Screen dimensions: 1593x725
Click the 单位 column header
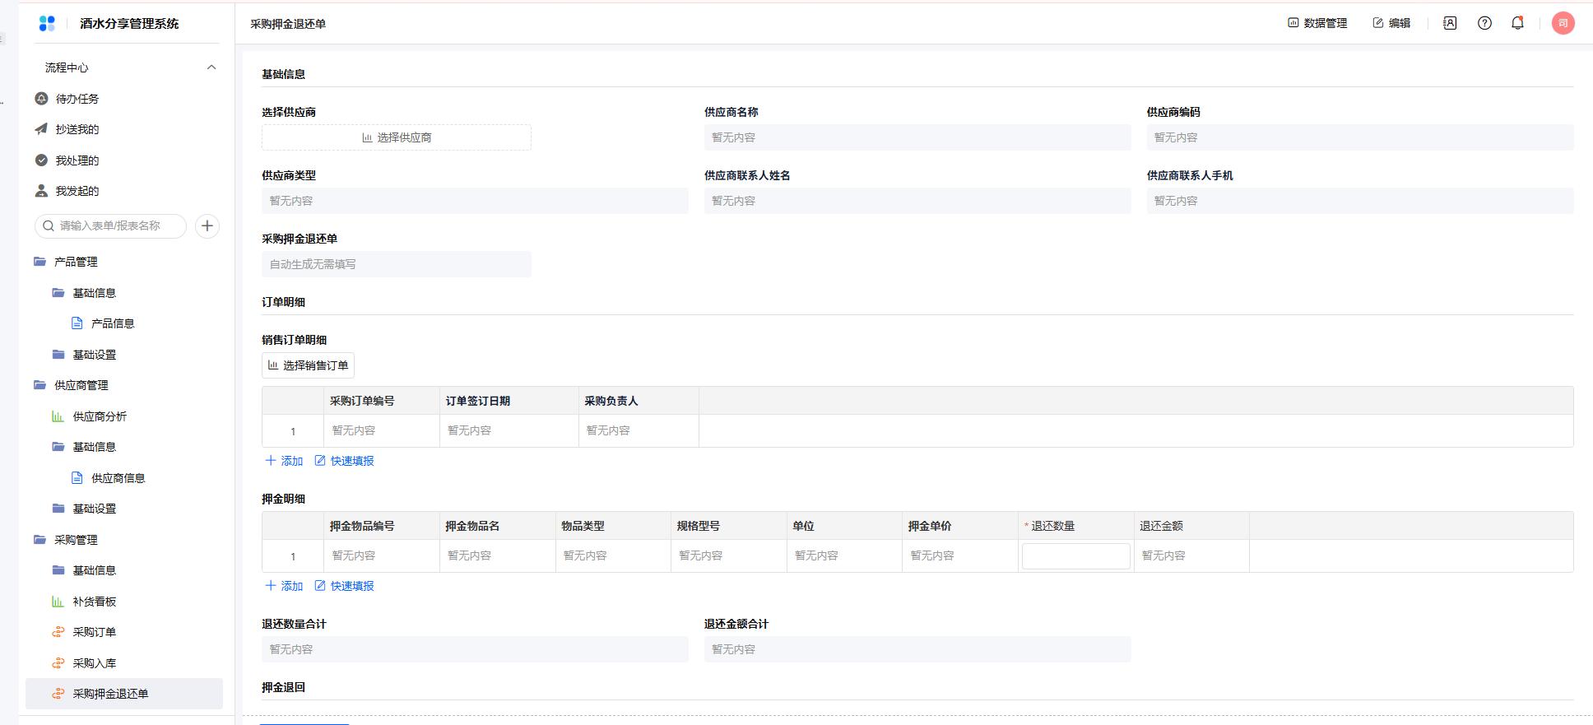point(844,526)
